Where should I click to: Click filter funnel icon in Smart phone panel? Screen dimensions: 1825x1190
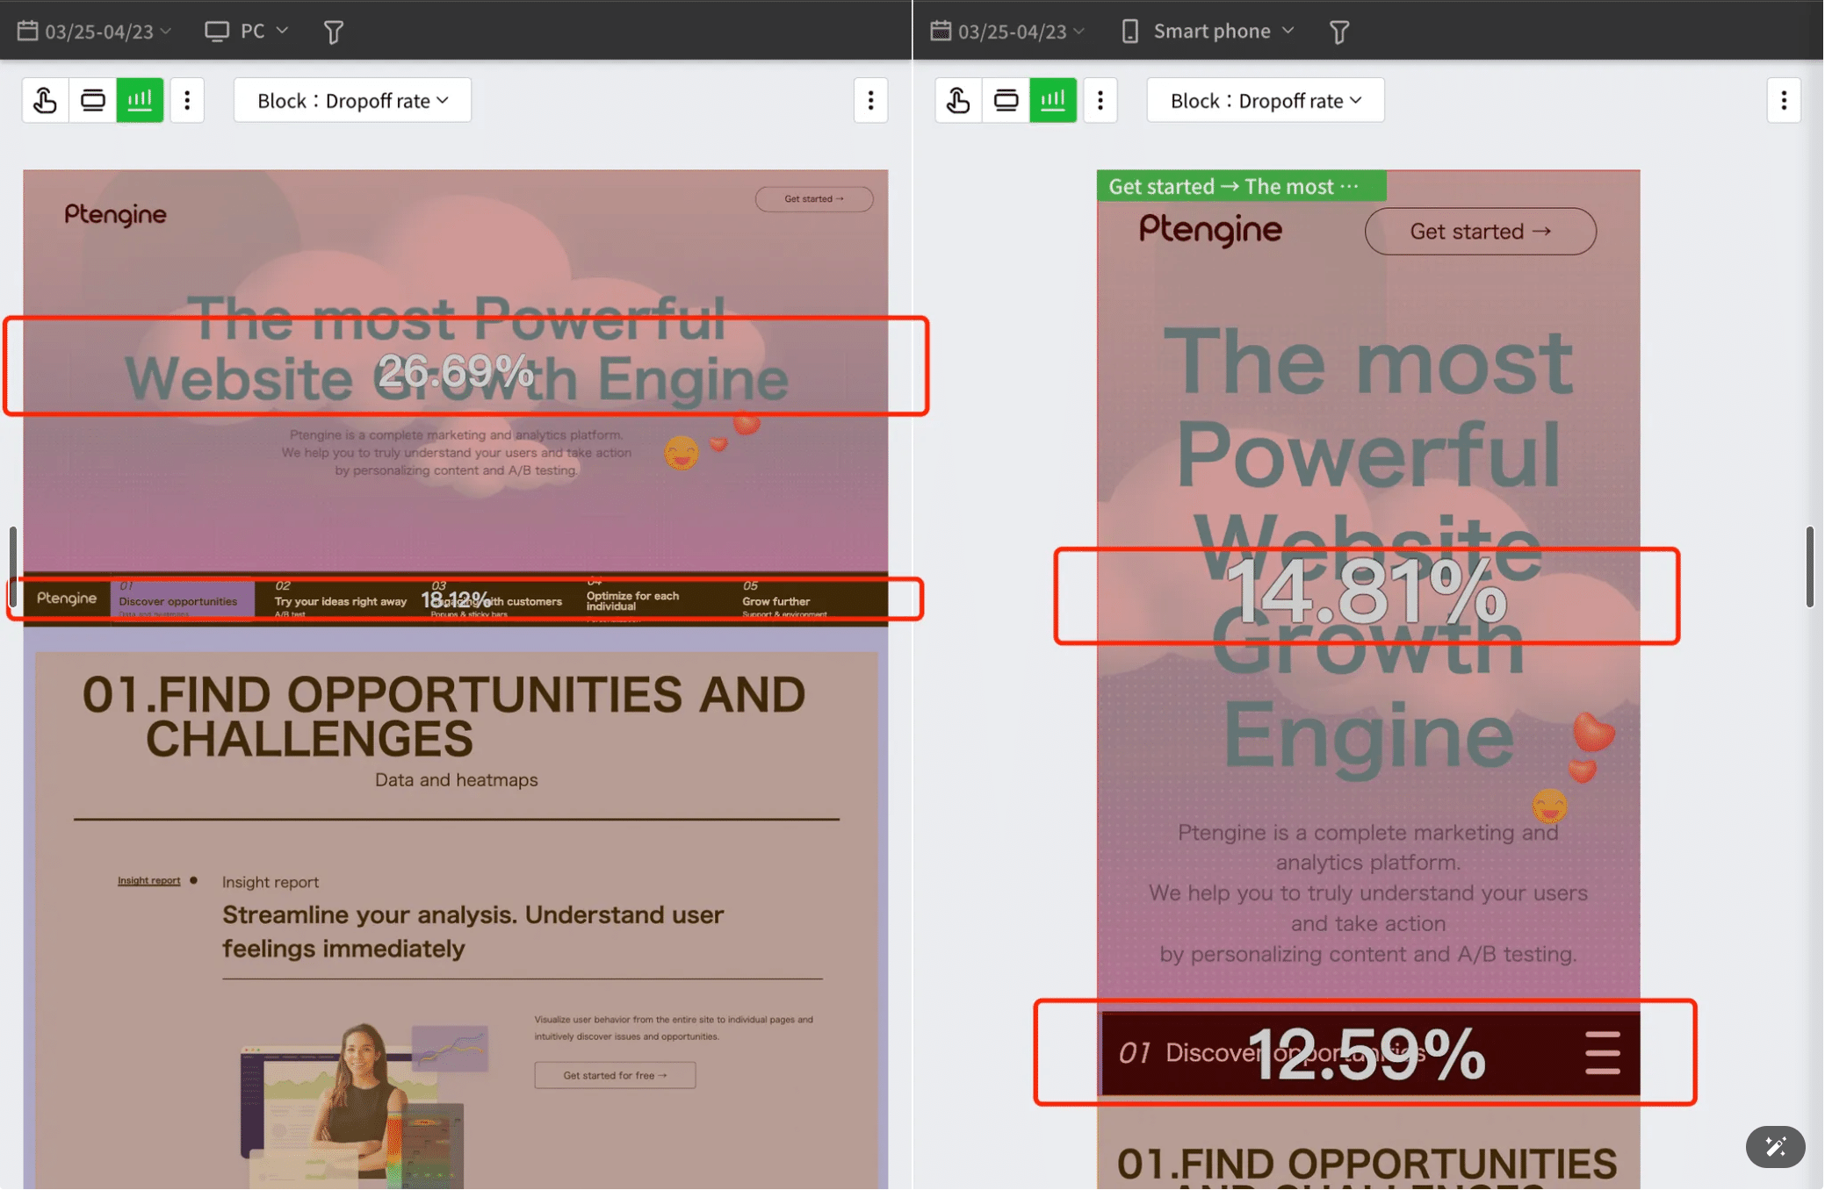(1338, 32)
